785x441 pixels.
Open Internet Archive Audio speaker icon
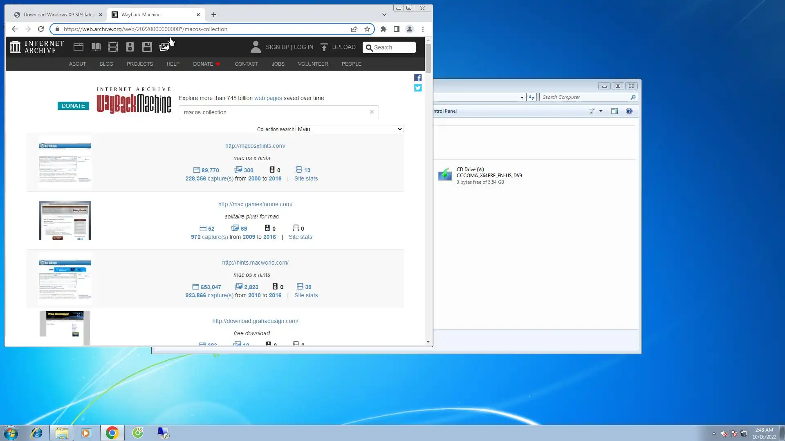130,47
